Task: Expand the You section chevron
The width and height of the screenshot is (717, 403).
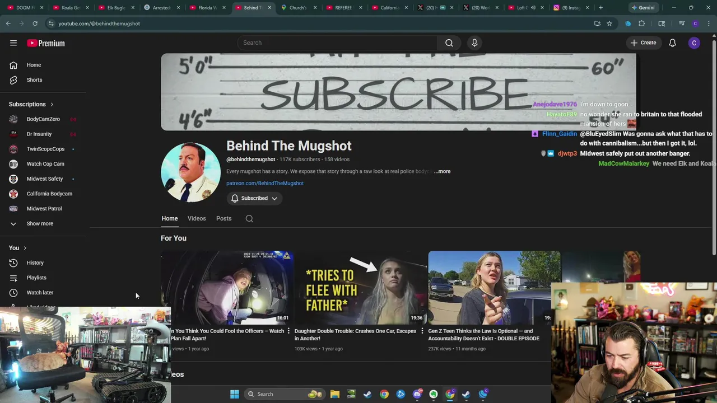Action: click(25, 248)
